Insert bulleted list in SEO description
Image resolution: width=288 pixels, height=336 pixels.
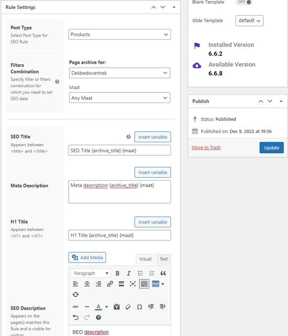point(140,273)
